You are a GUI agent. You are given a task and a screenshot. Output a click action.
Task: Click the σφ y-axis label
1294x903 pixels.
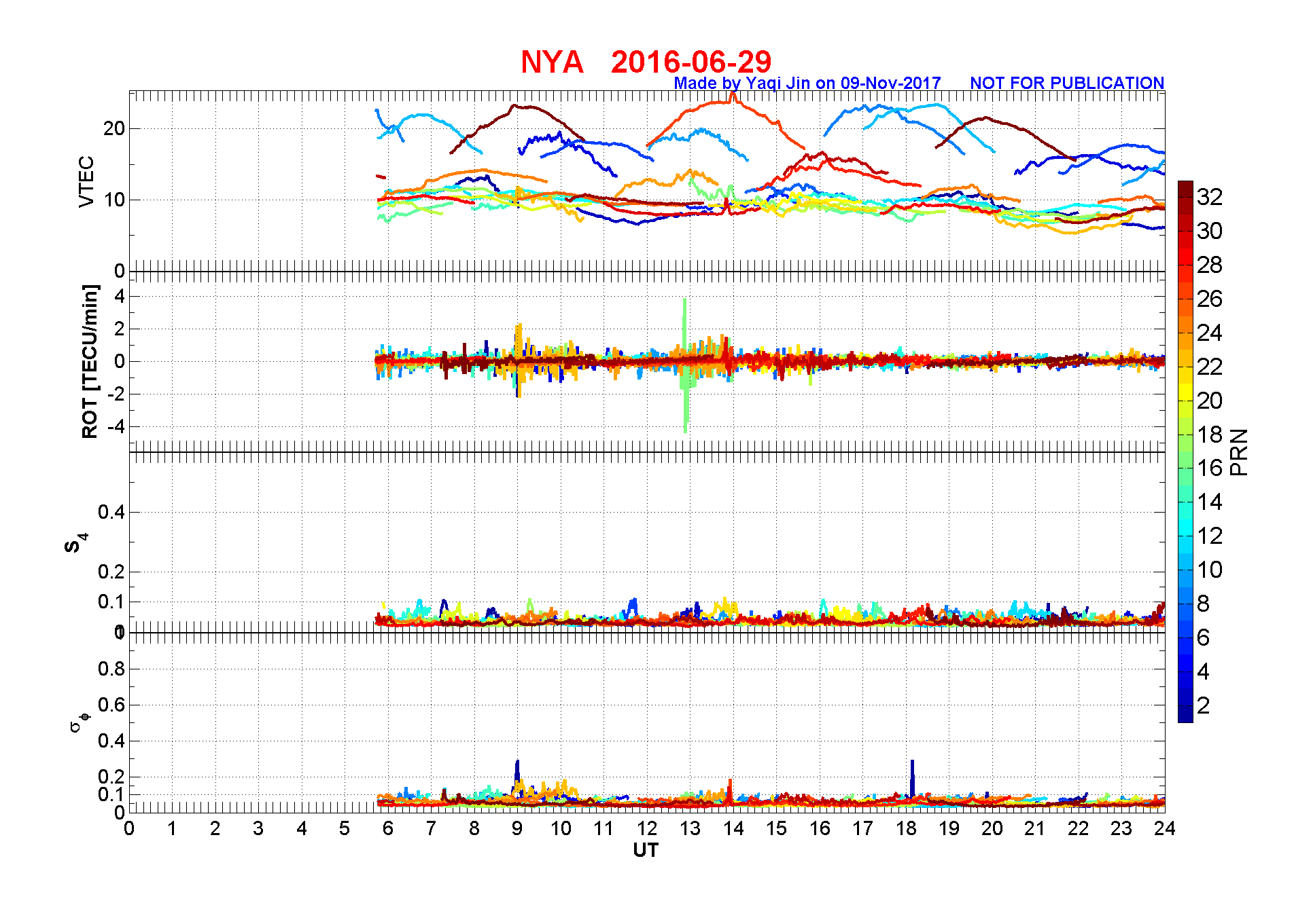tap(79, 722)
